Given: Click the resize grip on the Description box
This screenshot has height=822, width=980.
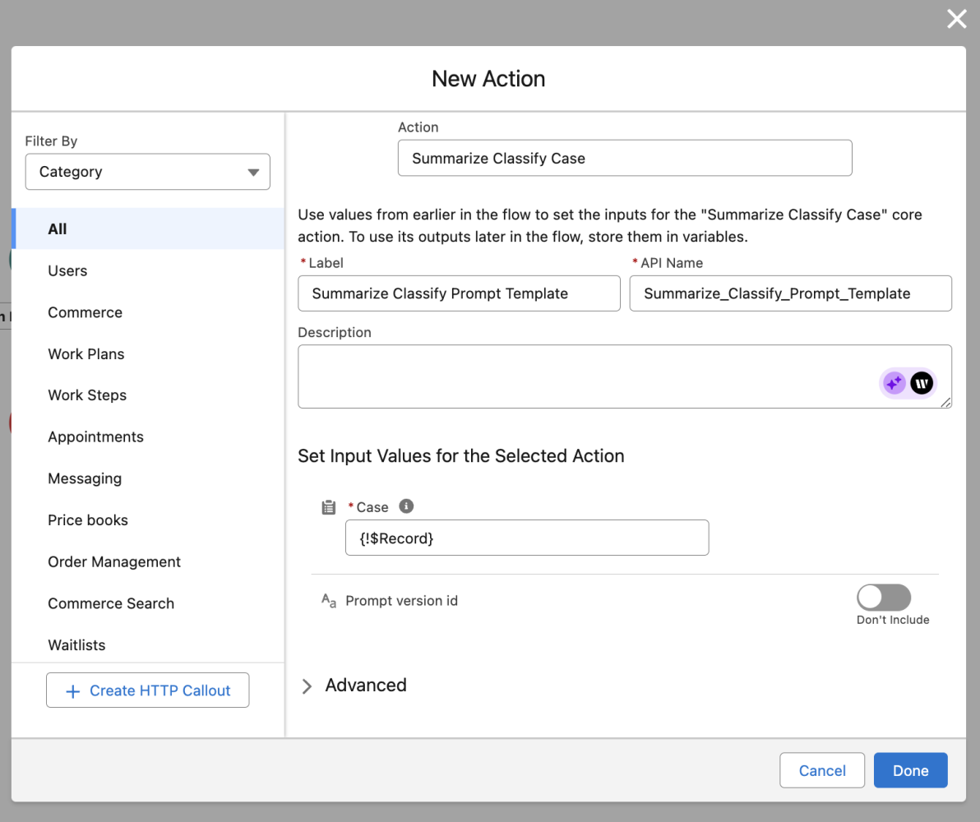Looking at the screenshot, I should point(947,404).
